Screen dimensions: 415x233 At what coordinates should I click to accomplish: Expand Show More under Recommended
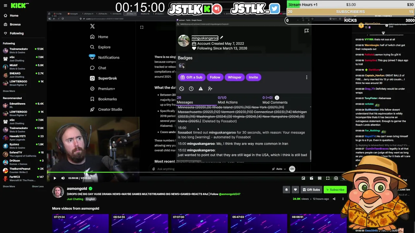(9, 186)
